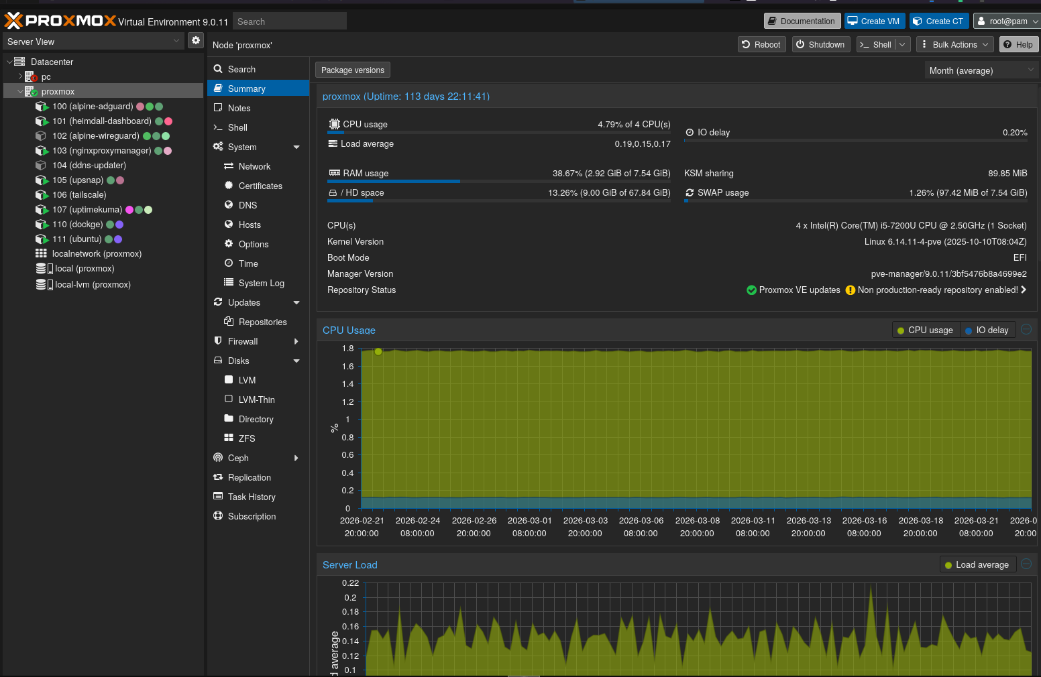1041x677 pixels.
Task: Toggle the Load average legend
Action: (x=977, y=564)
